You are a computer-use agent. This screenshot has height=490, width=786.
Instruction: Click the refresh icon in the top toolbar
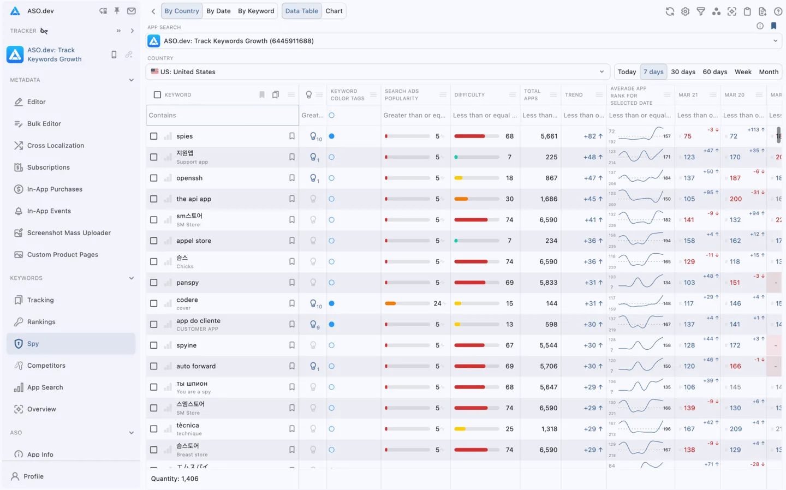(670, 11)
